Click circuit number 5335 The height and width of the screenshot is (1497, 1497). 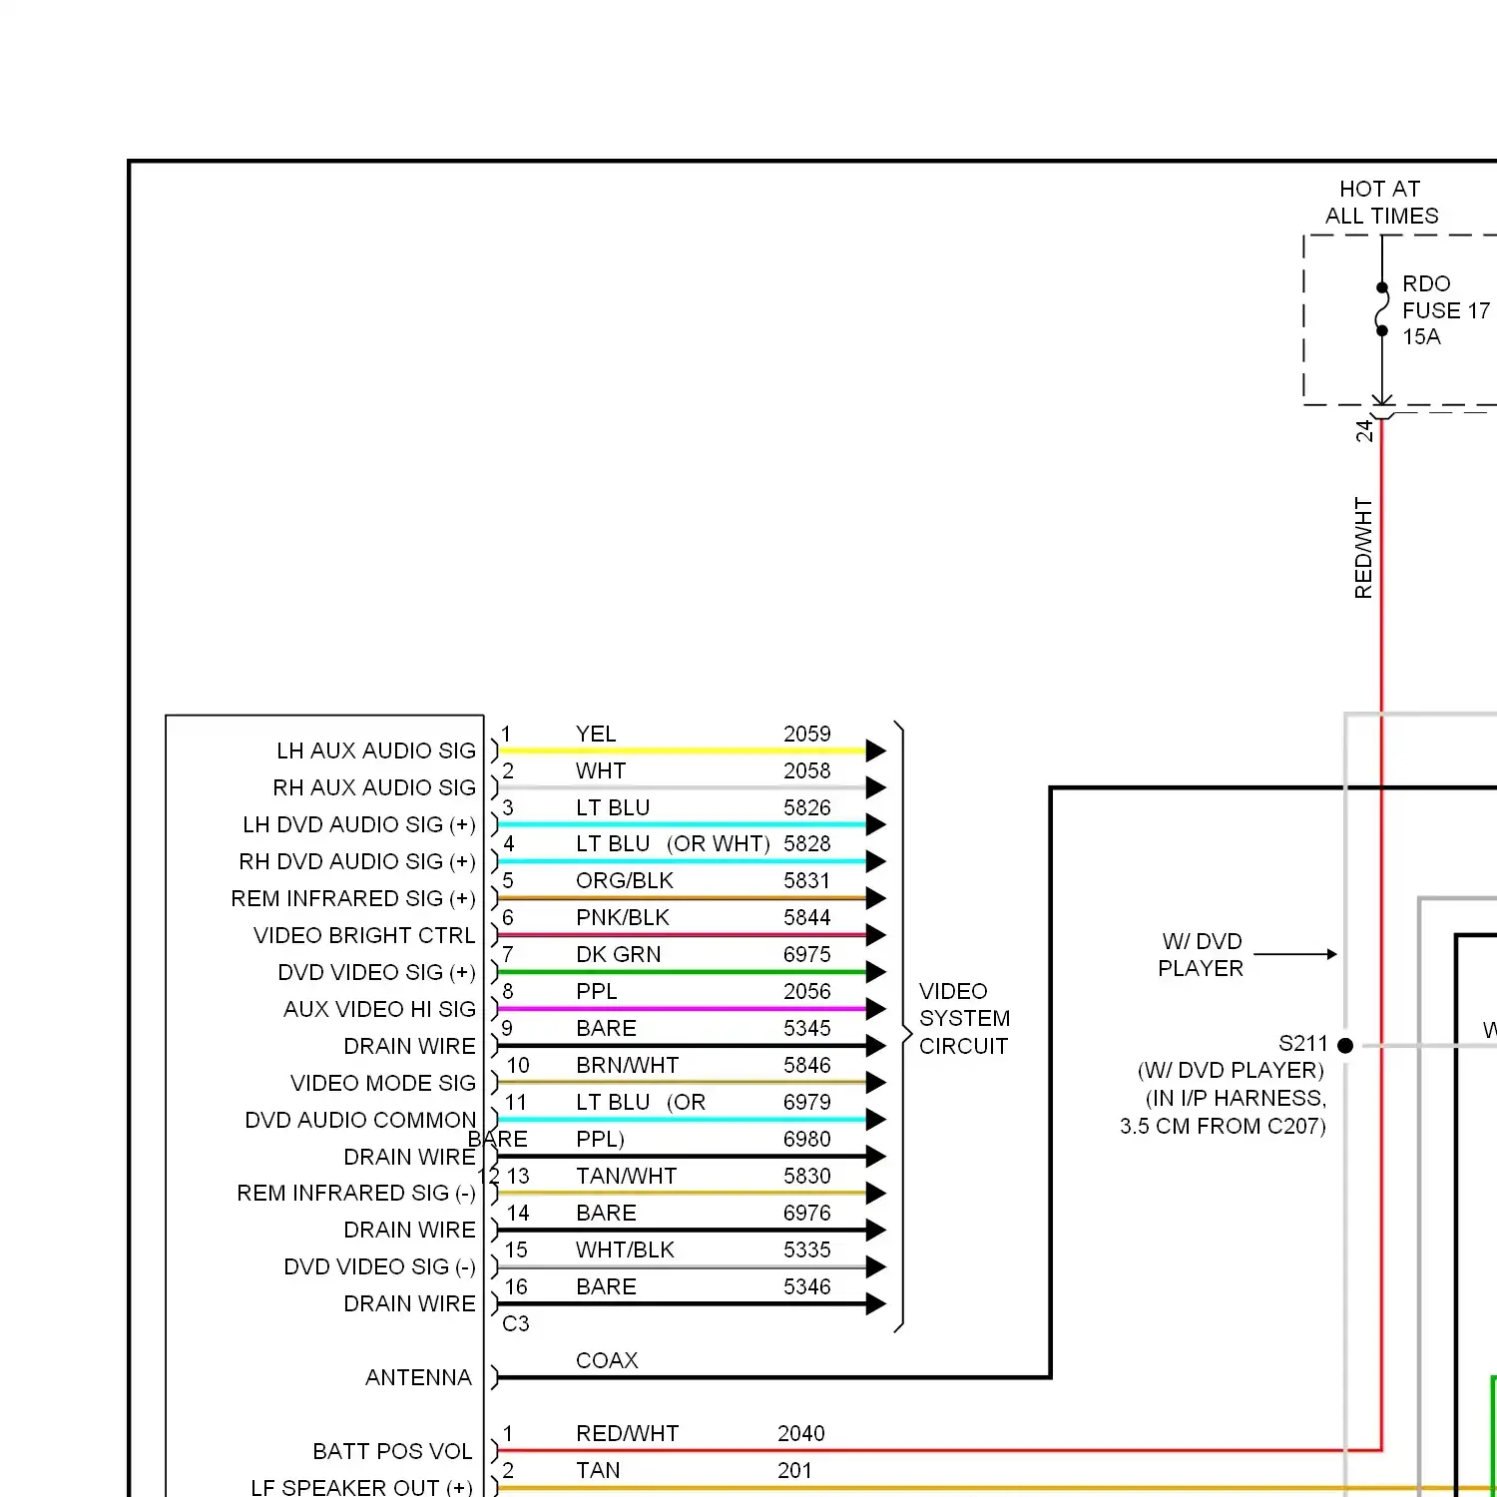coord(806,1249)
